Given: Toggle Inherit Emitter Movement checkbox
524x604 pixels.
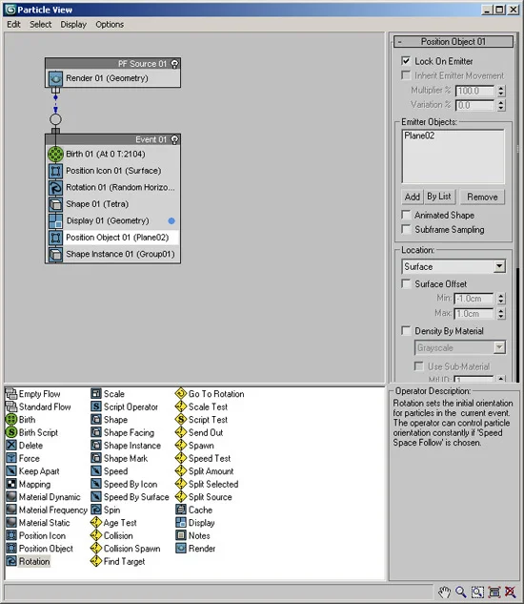Looking at the screenshot, I should (x=406, y=75).
